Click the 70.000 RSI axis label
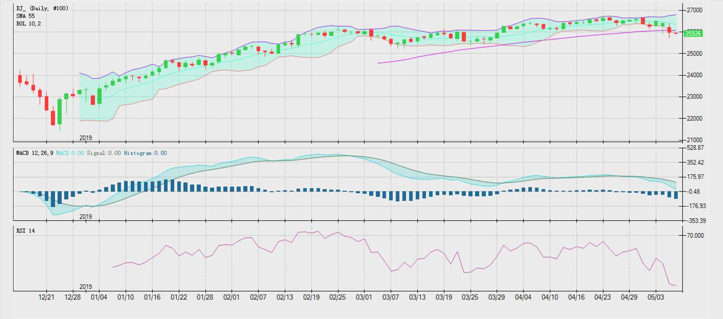723x319 pixels. click(694, 236)
